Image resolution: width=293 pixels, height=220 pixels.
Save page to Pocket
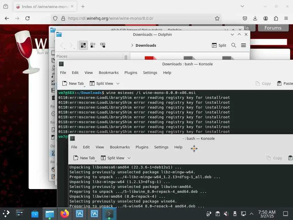[245, 18]
